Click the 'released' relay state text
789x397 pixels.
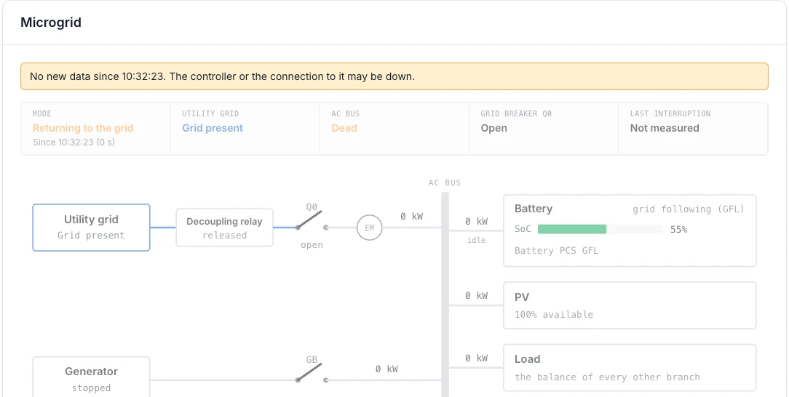click(x=224, y=235)
